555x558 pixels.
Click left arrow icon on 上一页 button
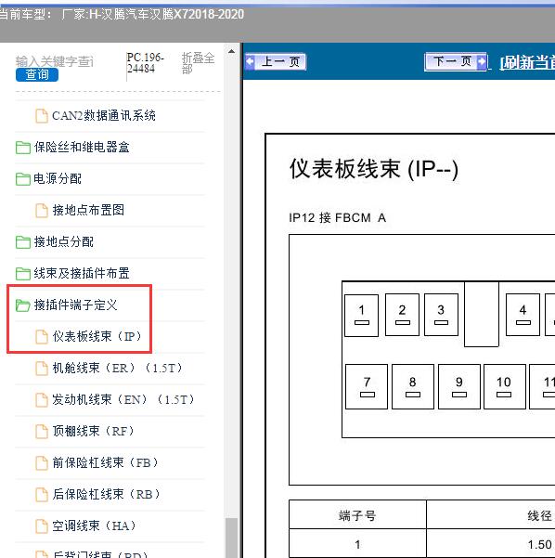[x=250, y=61]
